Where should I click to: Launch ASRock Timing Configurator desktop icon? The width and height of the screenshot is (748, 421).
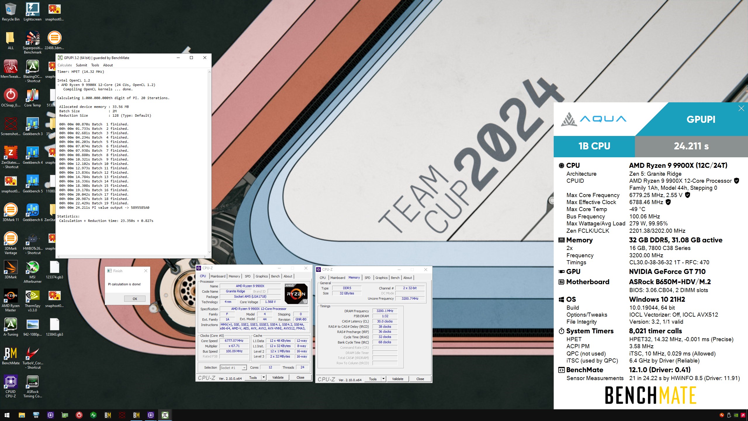(32, 386)
